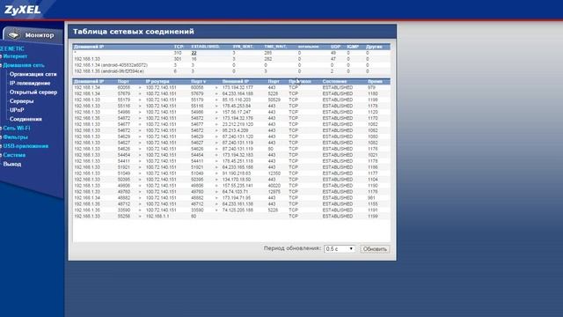563x317 pixels.
Task: Open the Интернет section
Action: [x=15, y=56]
